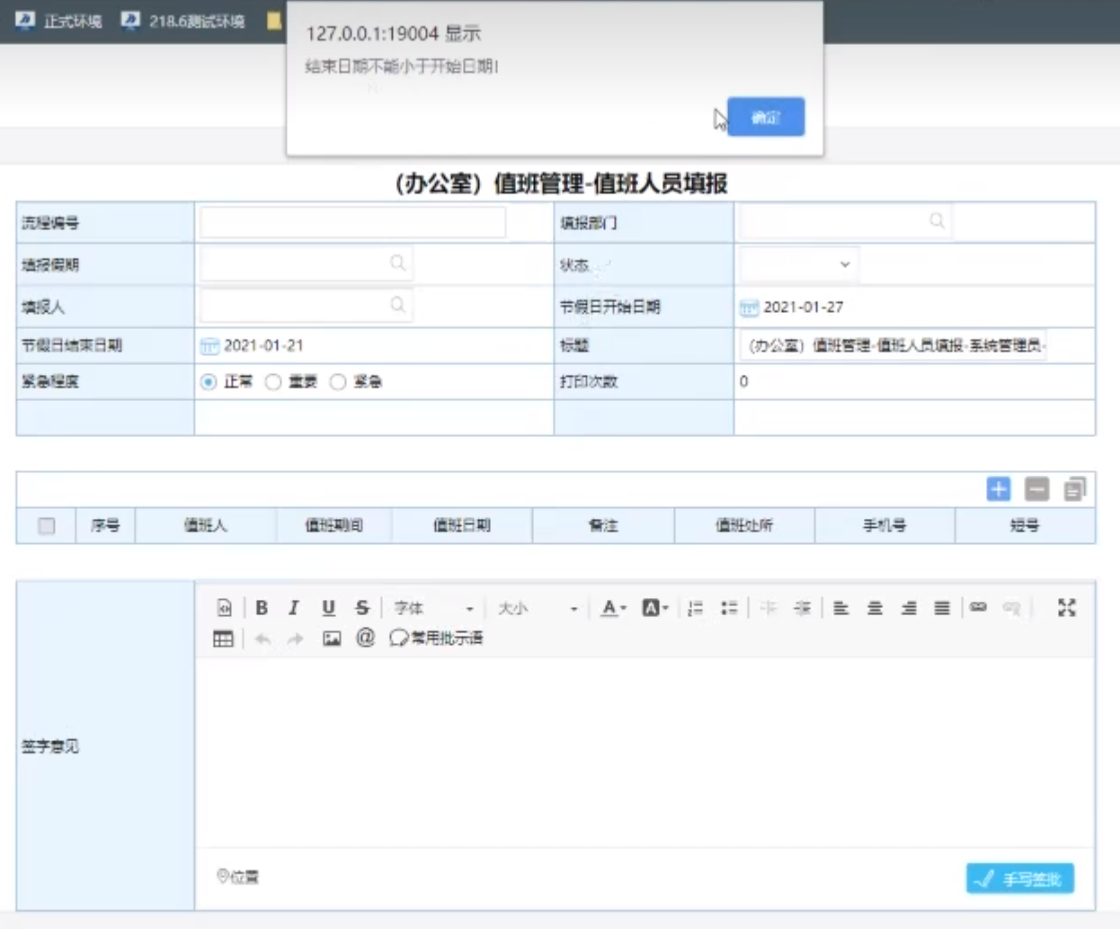Screen dimensions: 1120x929
Task: Open the 状态 status dropdown
Action: (x=798, y=264)
